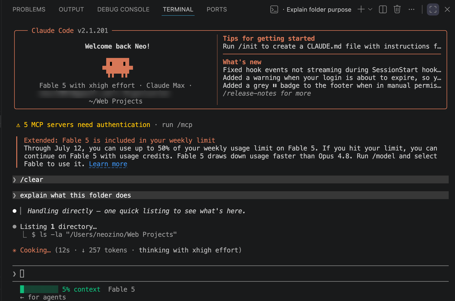This screenshot has width=455, height=301.
Task: Click the '/clear' command line
Action: [230, 180]
